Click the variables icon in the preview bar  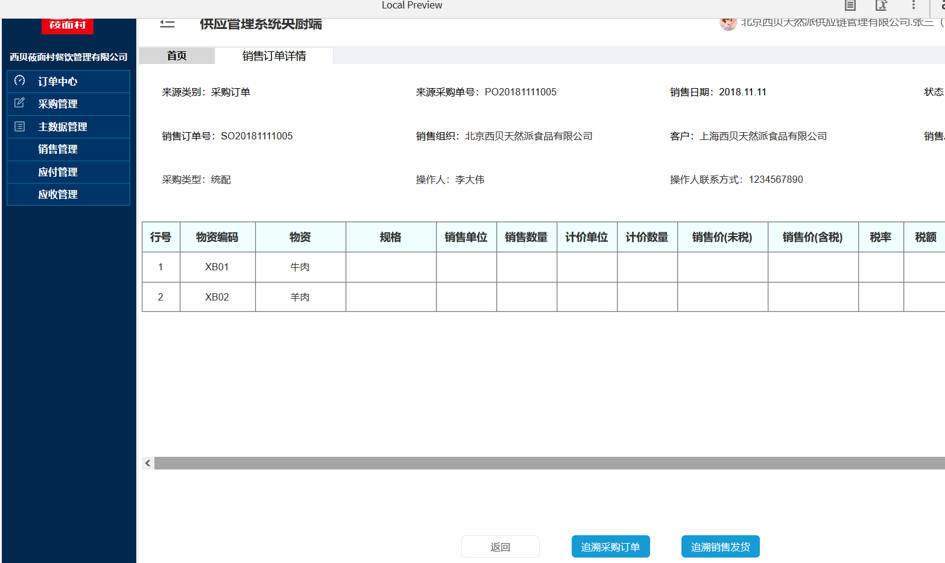(x=882, y=5)
